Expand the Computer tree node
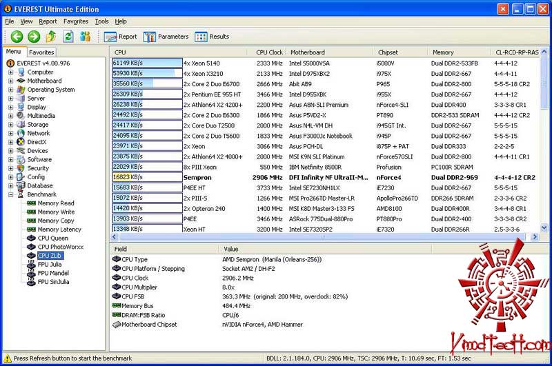 [x=10, y=72]
